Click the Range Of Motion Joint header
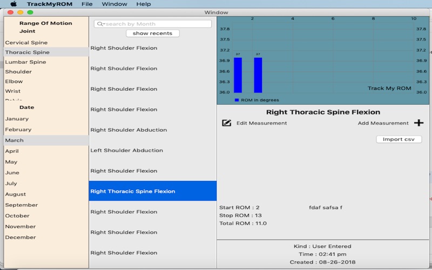Viewport: 432px width, 270px height. (x=45, y=27)
